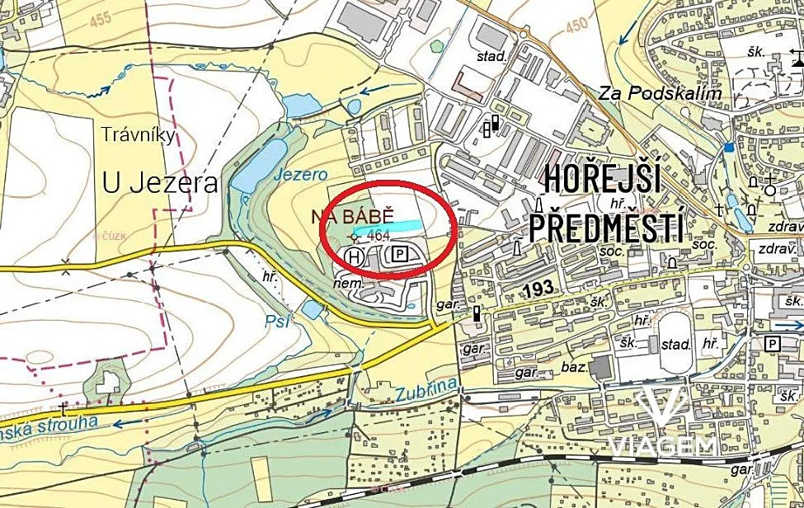Screen dimensions: 804x508
Task: Click the baz. swimming pool building
Action: click(600, 368)
